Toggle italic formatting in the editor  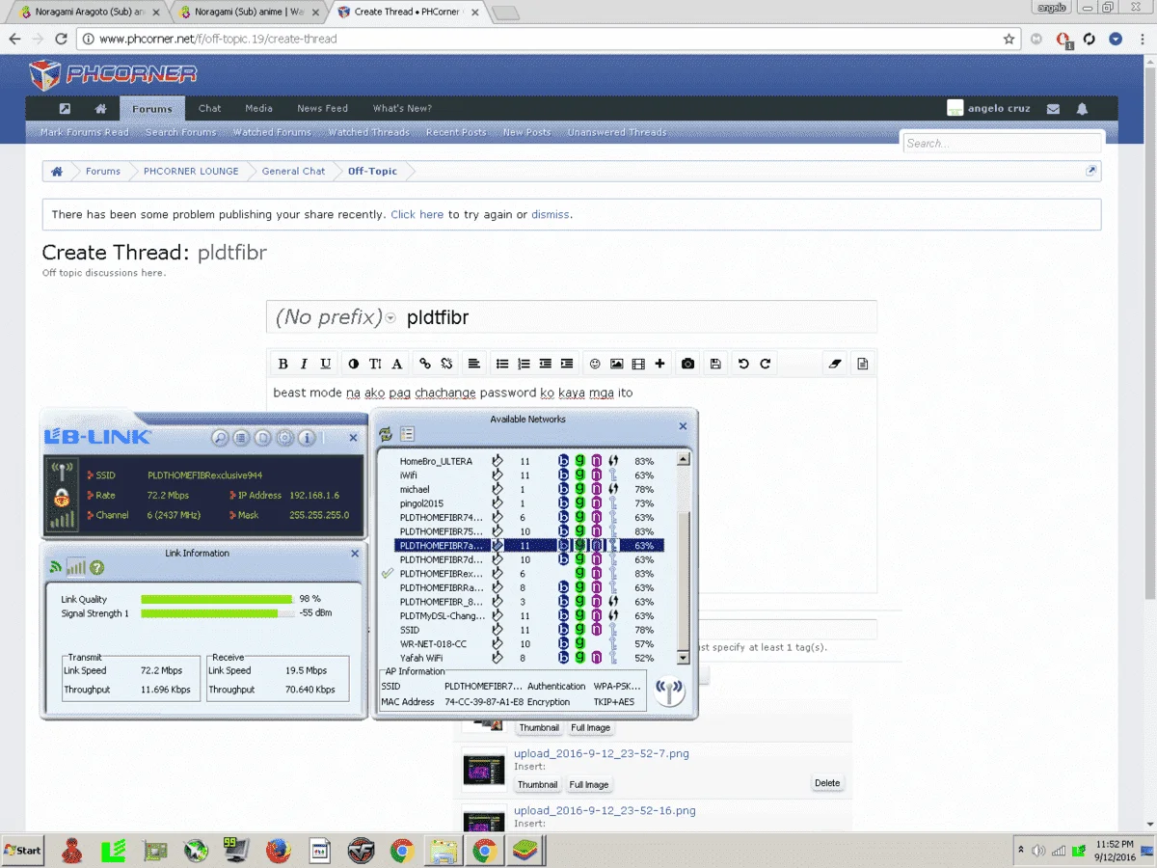tap(304, 364)
